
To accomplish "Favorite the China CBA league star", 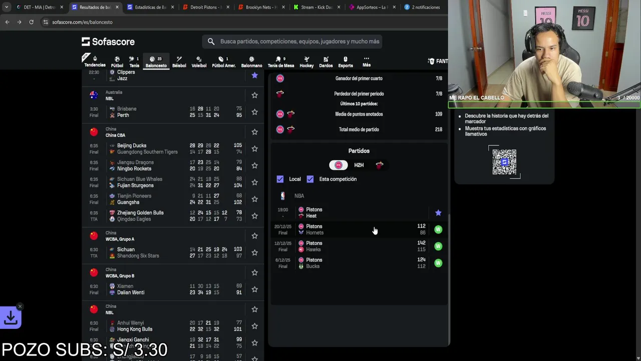I will pos(254,132).
